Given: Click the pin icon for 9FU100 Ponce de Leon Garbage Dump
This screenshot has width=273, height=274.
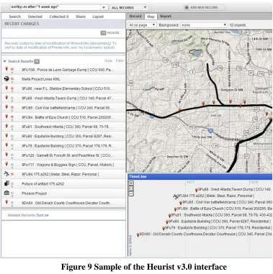Looking at the screenshot, I should (6, 69).
